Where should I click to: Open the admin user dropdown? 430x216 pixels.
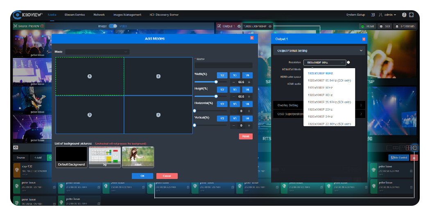387,15
